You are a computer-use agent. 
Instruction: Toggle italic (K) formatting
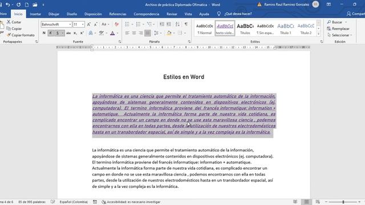pos(51,33)
